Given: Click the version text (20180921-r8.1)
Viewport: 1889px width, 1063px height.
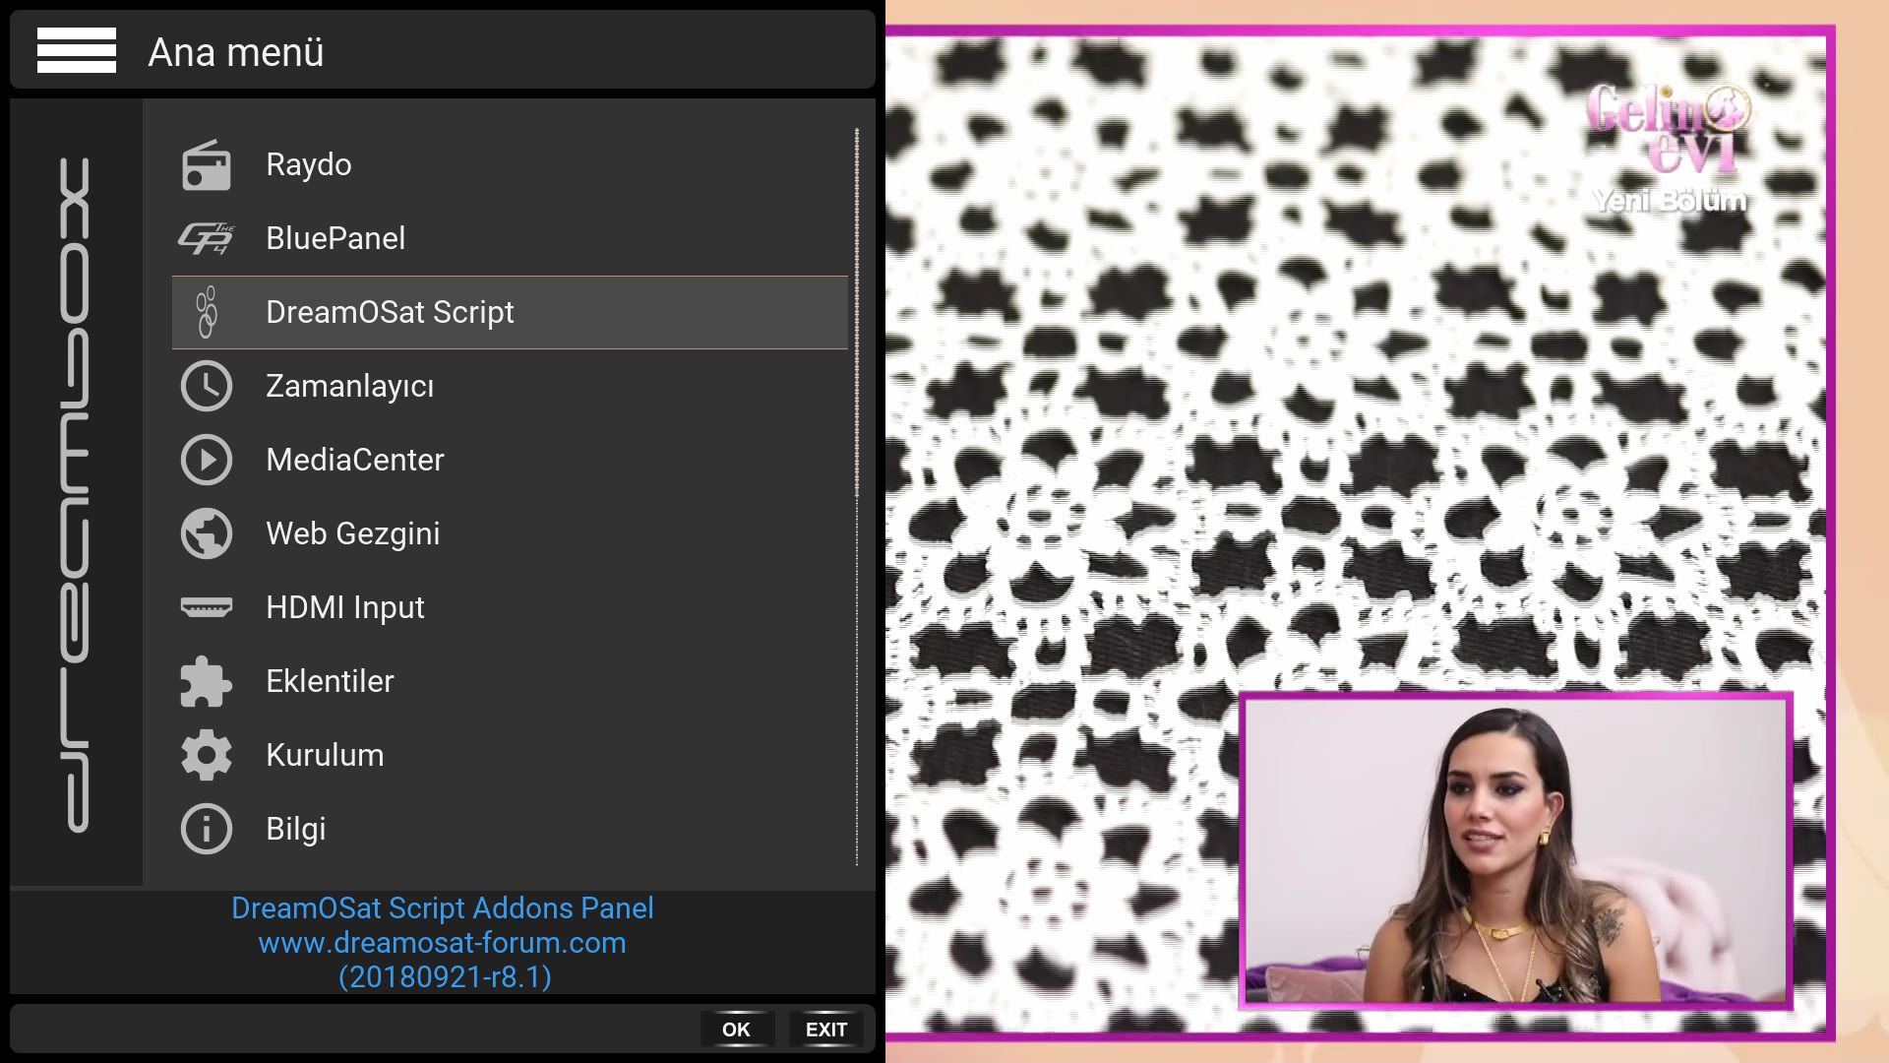Looking at the screenshot, I should (x=445, y=977).
